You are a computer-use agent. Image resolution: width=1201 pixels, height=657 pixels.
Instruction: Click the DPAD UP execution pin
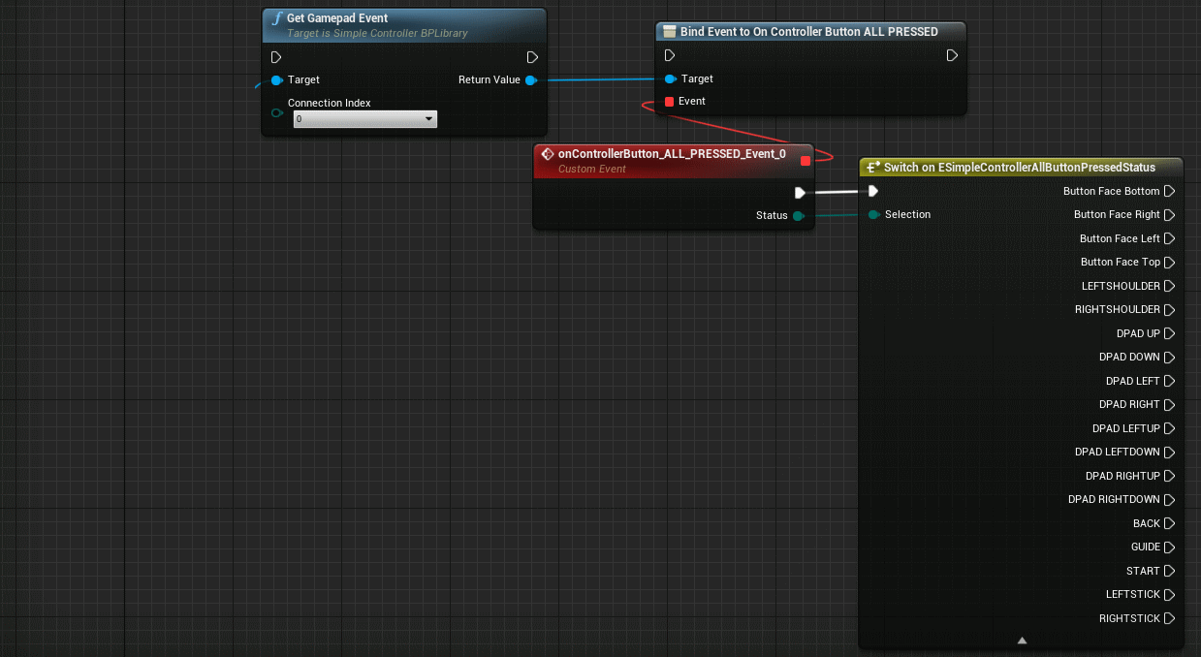click(1169, 333)
